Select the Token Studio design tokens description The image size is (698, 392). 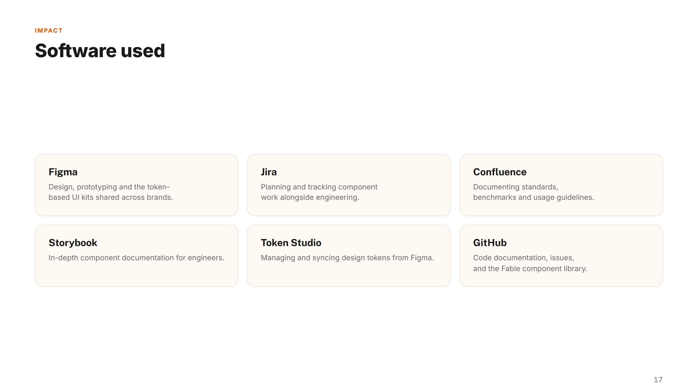click(x=347, y=258)
